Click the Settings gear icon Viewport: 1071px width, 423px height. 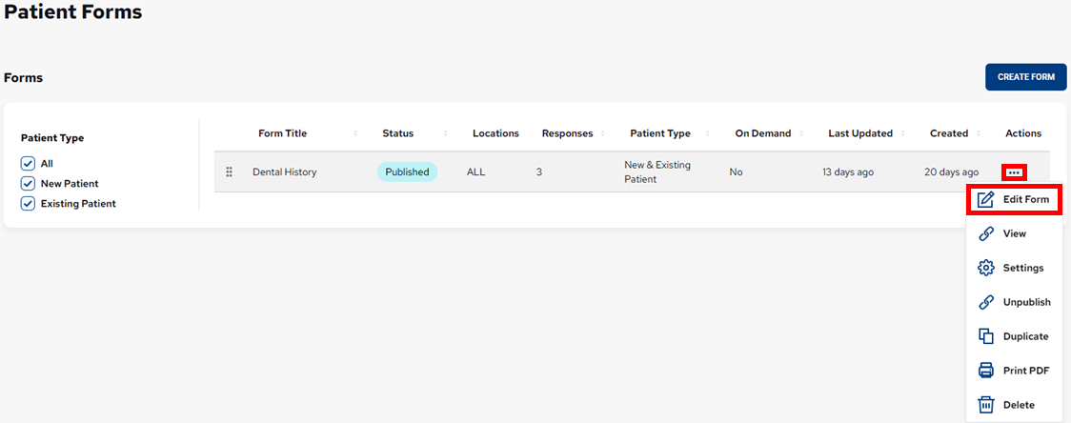coord(986,268)
